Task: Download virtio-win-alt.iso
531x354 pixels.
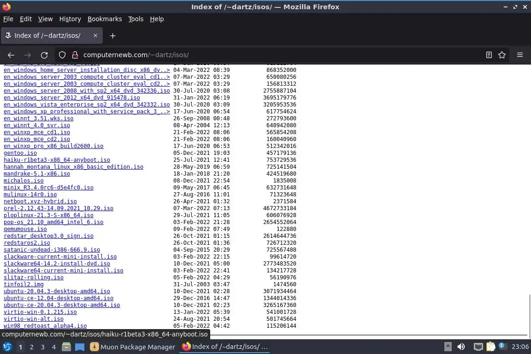Action: (x=34, y=319)
